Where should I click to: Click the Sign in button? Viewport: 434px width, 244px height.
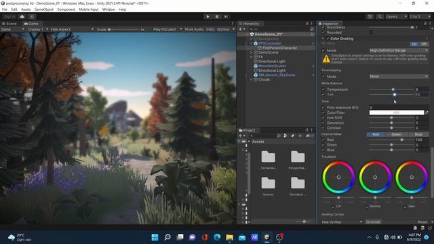click(9, 16)
